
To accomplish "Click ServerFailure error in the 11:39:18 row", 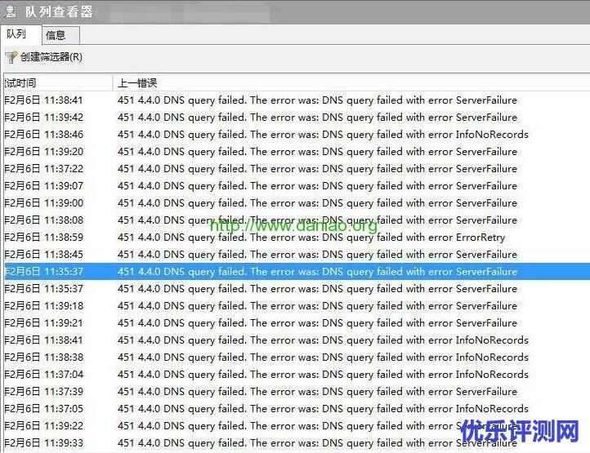I will click(317, 305).
